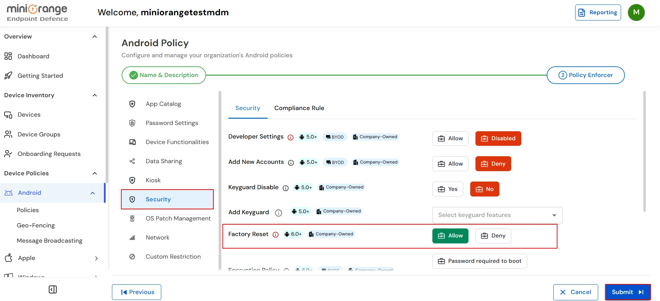Set Developer Settings to Disabled
Image resolution: width=660 pixels, height=301 pixels.
(498, 139)
